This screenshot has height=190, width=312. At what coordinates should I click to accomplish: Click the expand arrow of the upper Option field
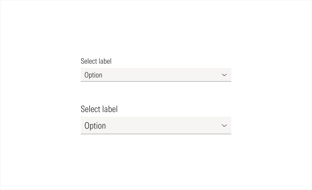point(224,75)
